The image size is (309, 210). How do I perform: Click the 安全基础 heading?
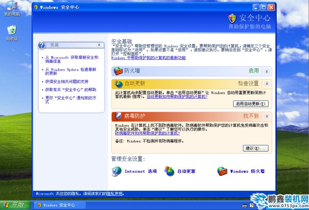point(121,41)
